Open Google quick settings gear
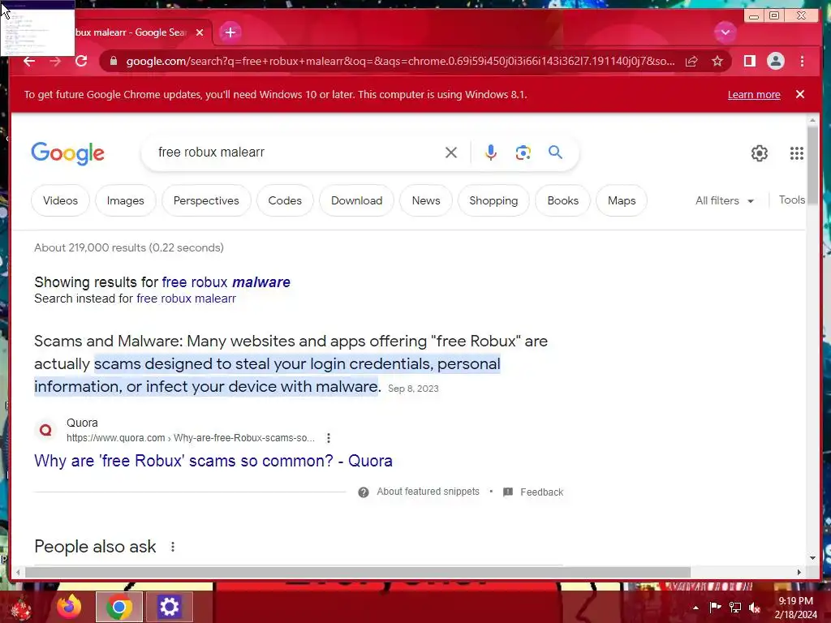This screenshot has width=831, height=623. pos(760,153)
